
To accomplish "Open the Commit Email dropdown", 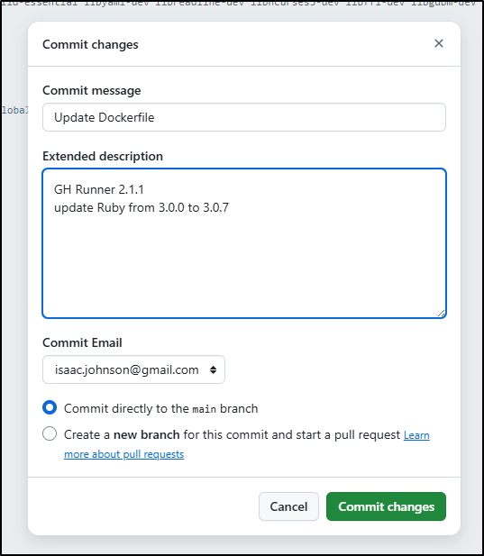I will pos(133,369).
